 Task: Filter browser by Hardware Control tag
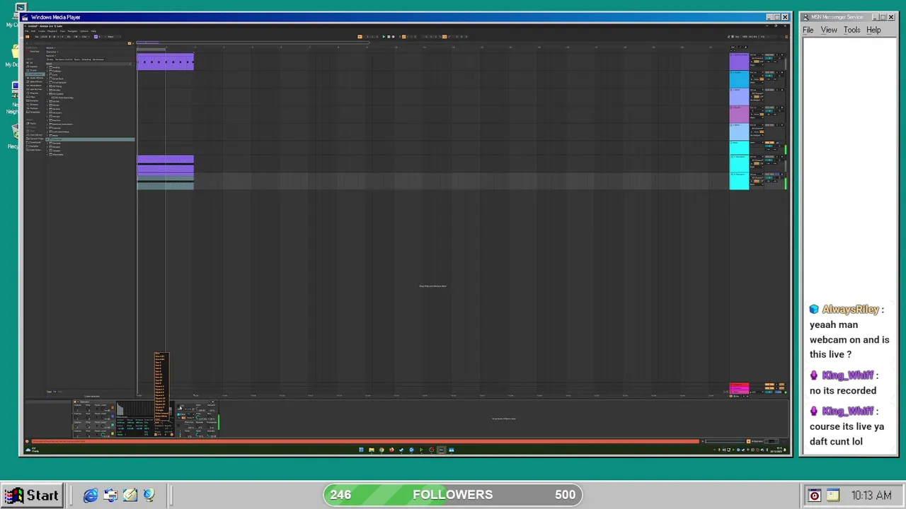point(64,59)
